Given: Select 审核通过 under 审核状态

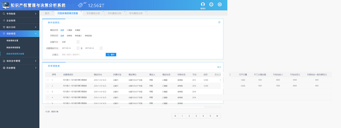Looking at the screenshot, I should pyautogui.click(x=79, y=36).
